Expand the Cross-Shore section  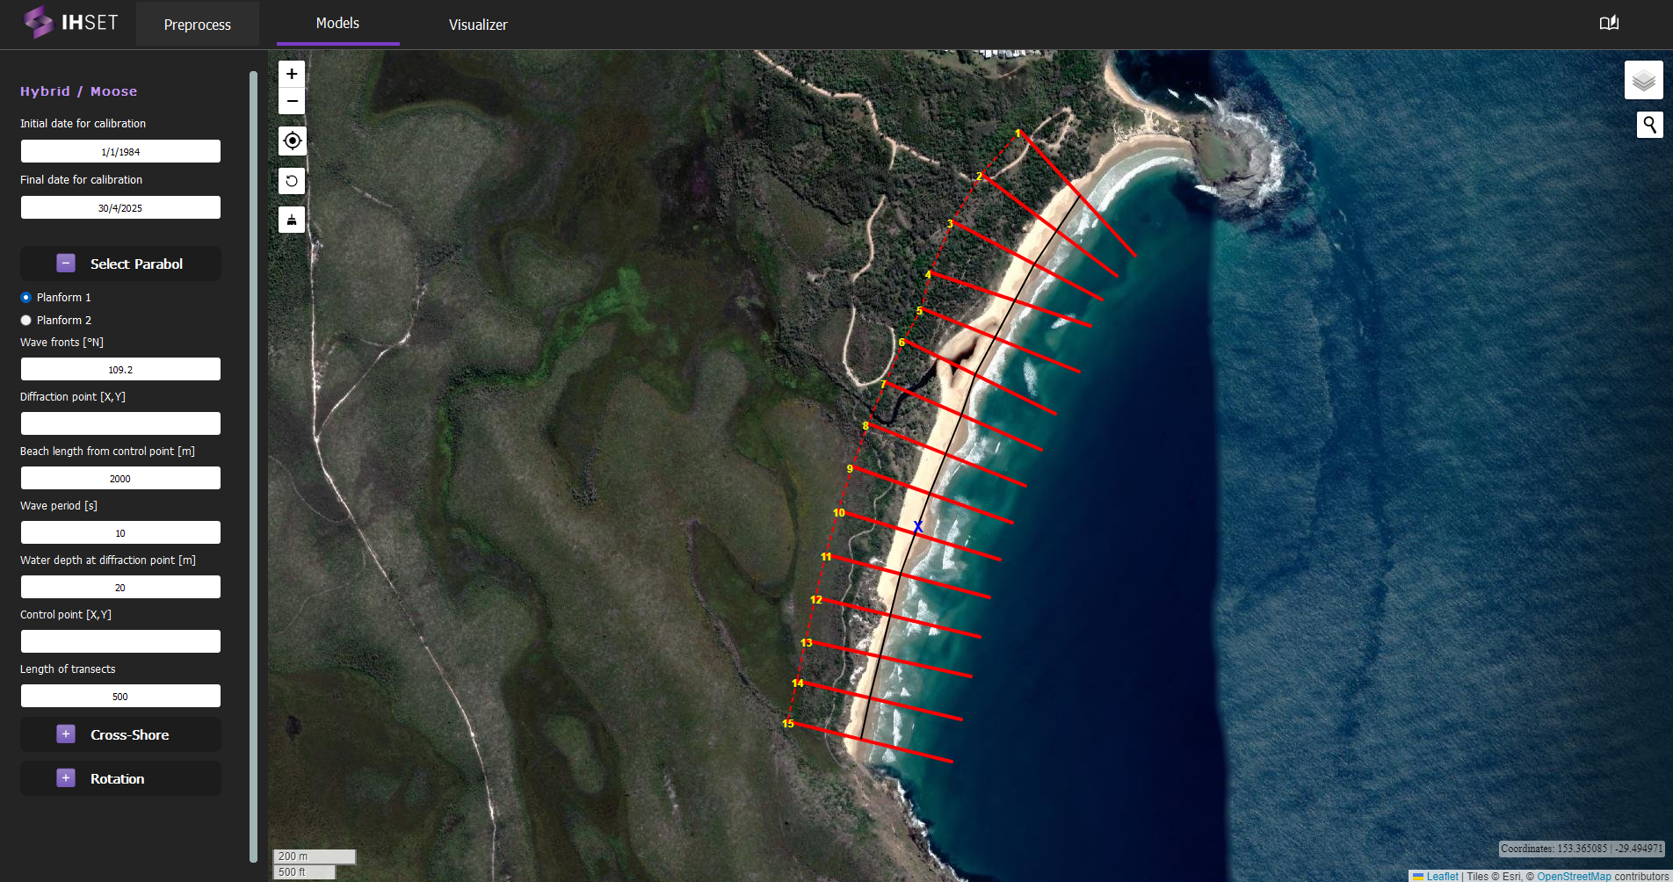tap(66, 734)
